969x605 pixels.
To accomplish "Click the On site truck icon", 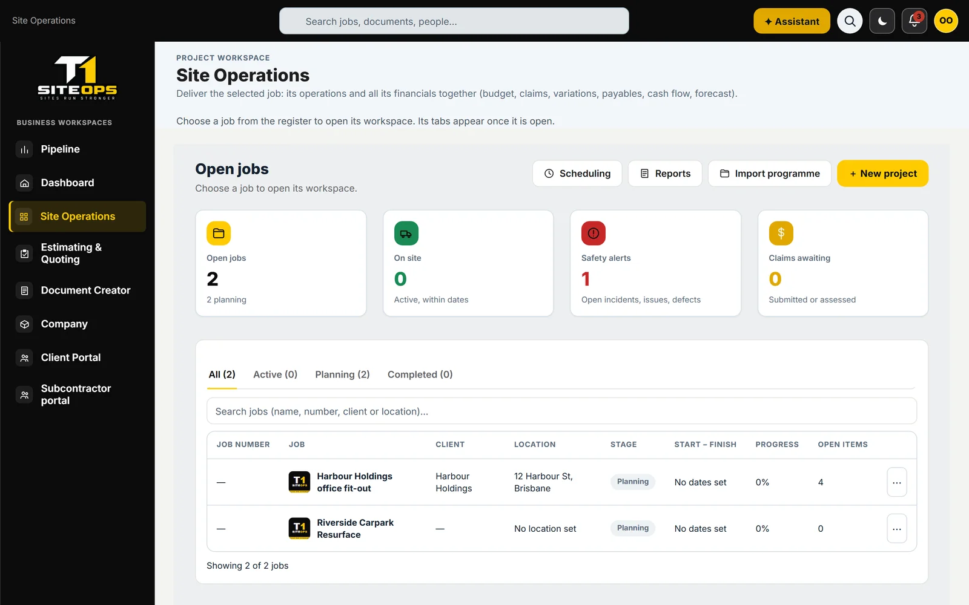I will [406, 234].
